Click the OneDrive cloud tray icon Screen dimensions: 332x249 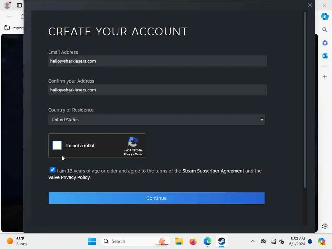pyautogui.click(x=263, y=241)
